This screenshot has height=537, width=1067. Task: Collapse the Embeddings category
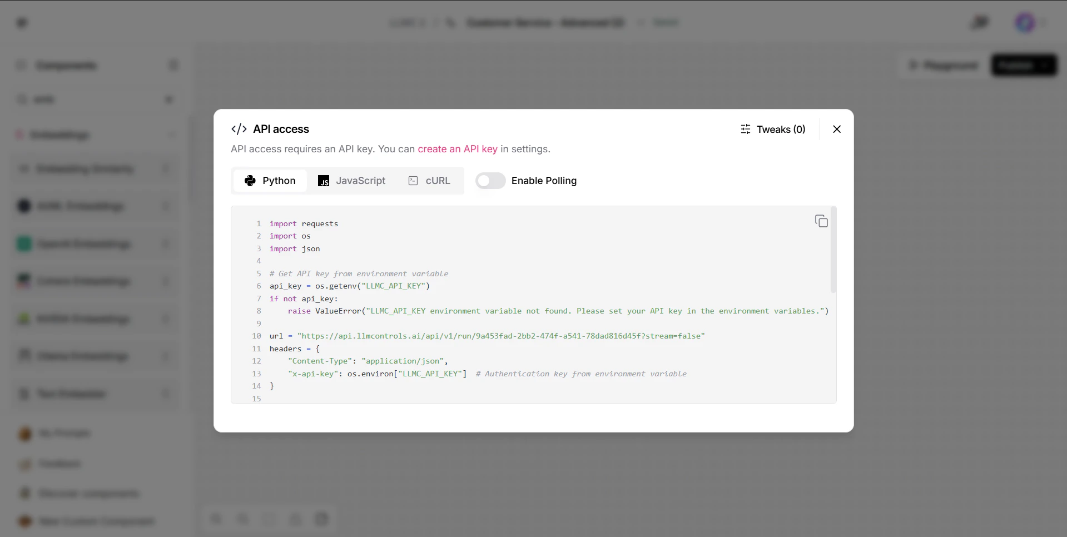pyautogui.click(x=172, y=135)
